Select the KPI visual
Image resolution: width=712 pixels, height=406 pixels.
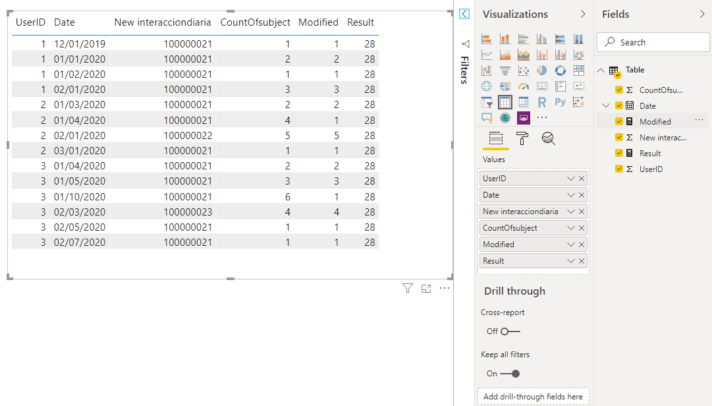click(578, 86)
